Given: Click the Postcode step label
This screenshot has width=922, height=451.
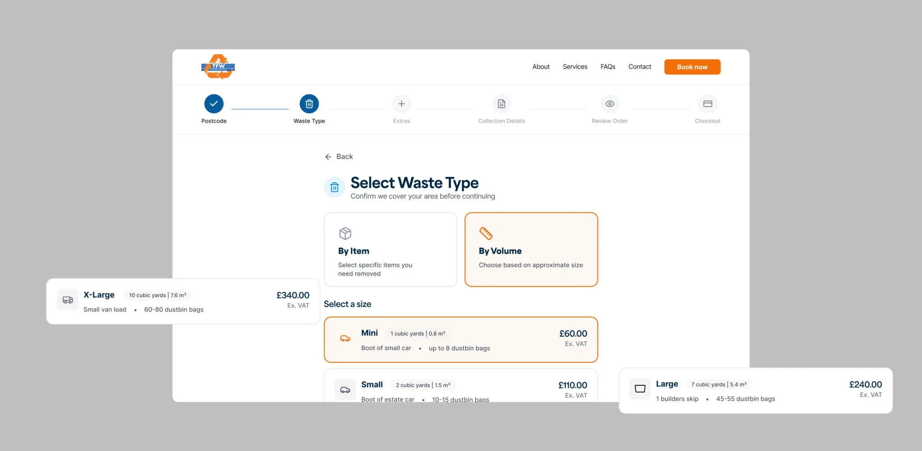Looking at the screenshot, I should click(214, 121).
